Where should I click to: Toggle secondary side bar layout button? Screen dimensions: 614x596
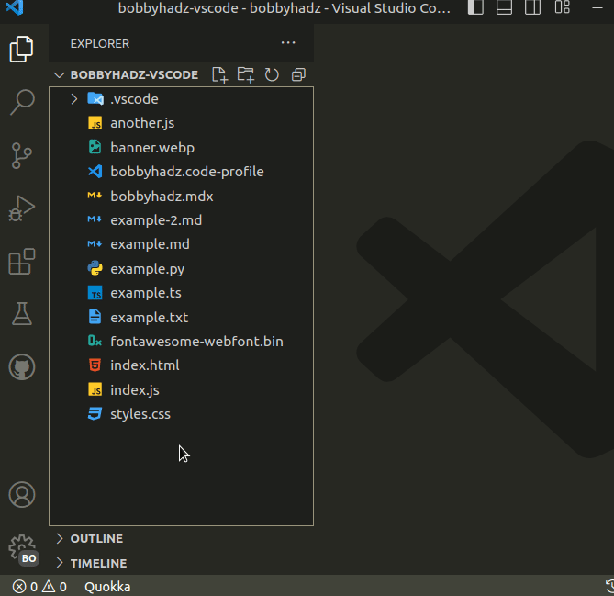pyautogui.click(x=533, y=7)
